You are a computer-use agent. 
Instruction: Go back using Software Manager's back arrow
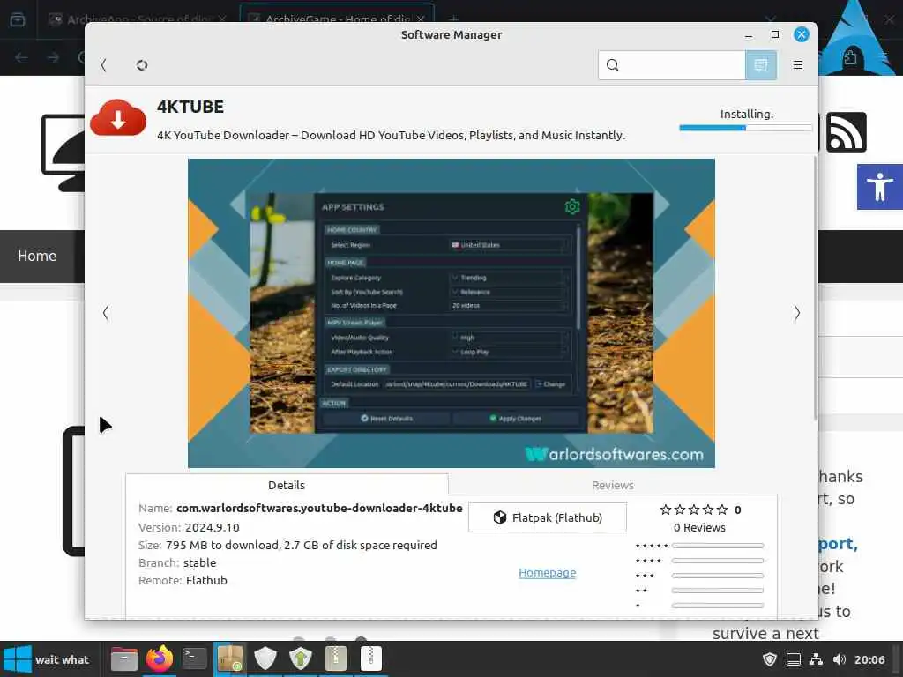pos(104,65)
